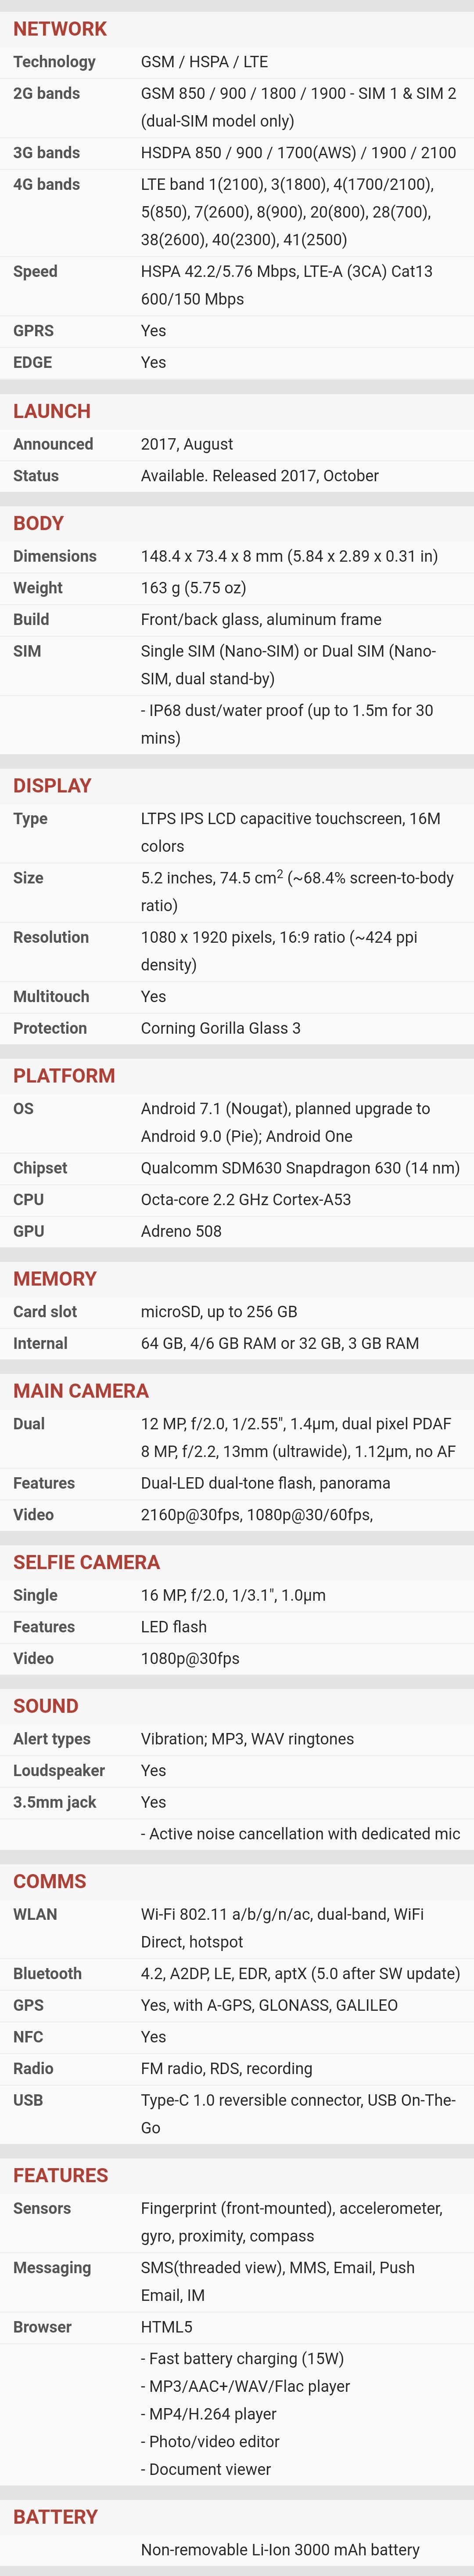474x2576 pixels.
Task: Open the Dimensions spec label
Action: 55,556
